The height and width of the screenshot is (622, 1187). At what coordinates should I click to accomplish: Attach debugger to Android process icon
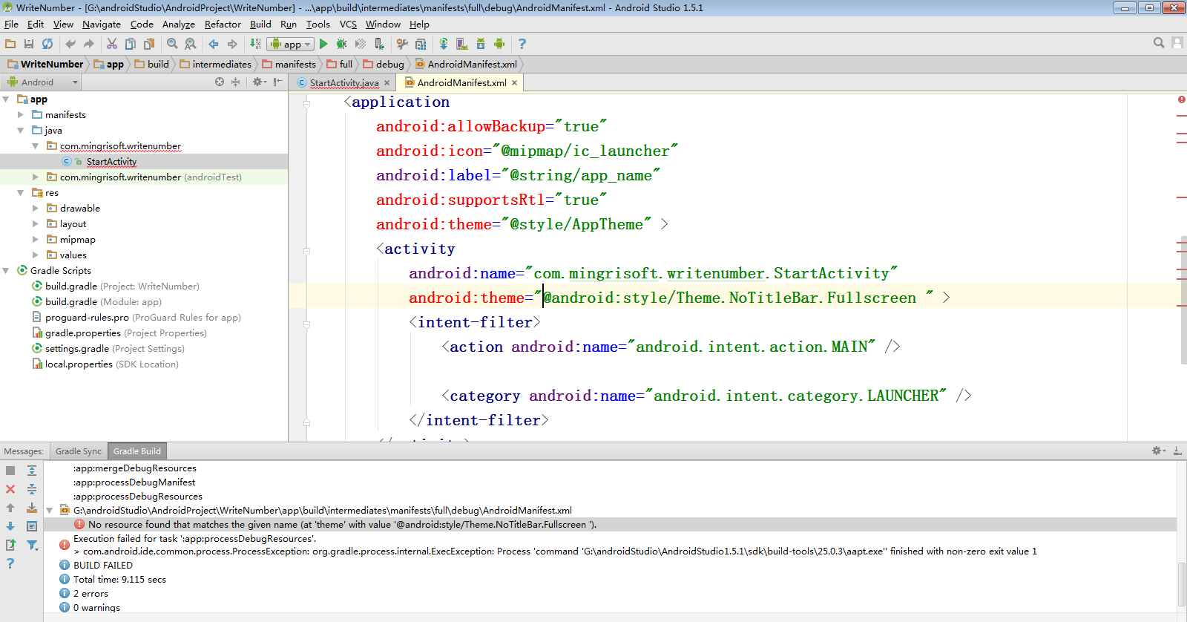pyautogui.click(x=379, y=44)
